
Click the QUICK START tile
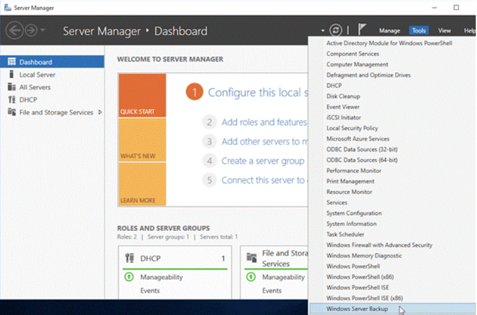142,95
